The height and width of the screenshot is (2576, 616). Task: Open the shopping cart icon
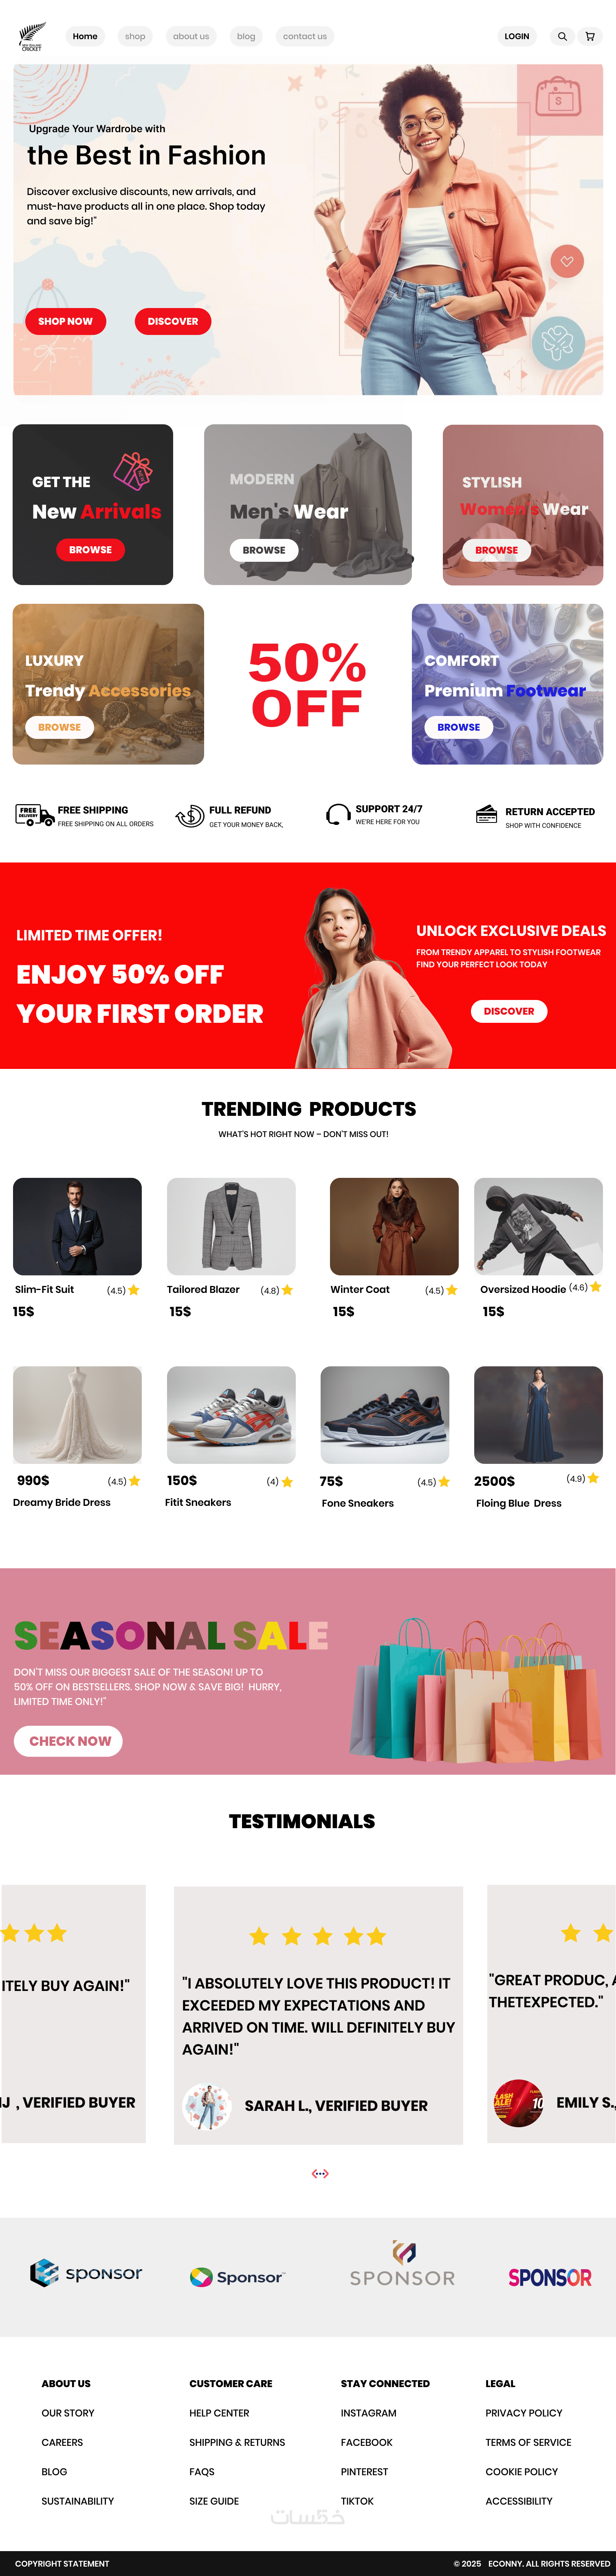coord(590,36)
